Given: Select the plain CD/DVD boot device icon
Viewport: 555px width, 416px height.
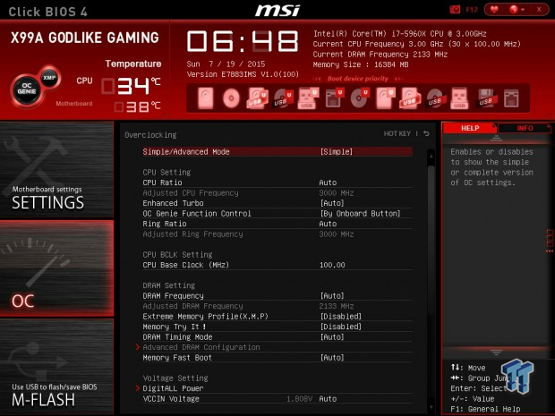Looking at the screenshot, I should click(x=231, y=98).
